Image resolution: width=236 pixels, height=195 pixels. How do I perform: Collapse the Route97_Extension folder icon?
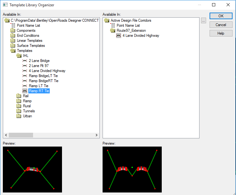[x=113, y=31]
